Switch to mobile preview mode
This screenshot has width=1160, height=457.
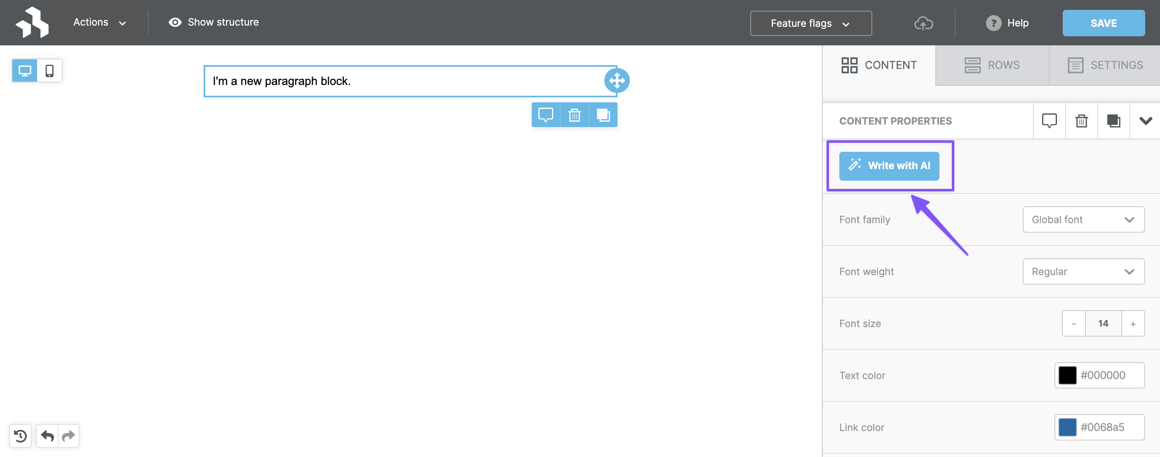(x=49, y=70)
